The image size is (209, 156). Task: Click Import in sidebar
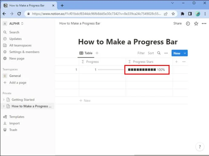coord(15,123)
